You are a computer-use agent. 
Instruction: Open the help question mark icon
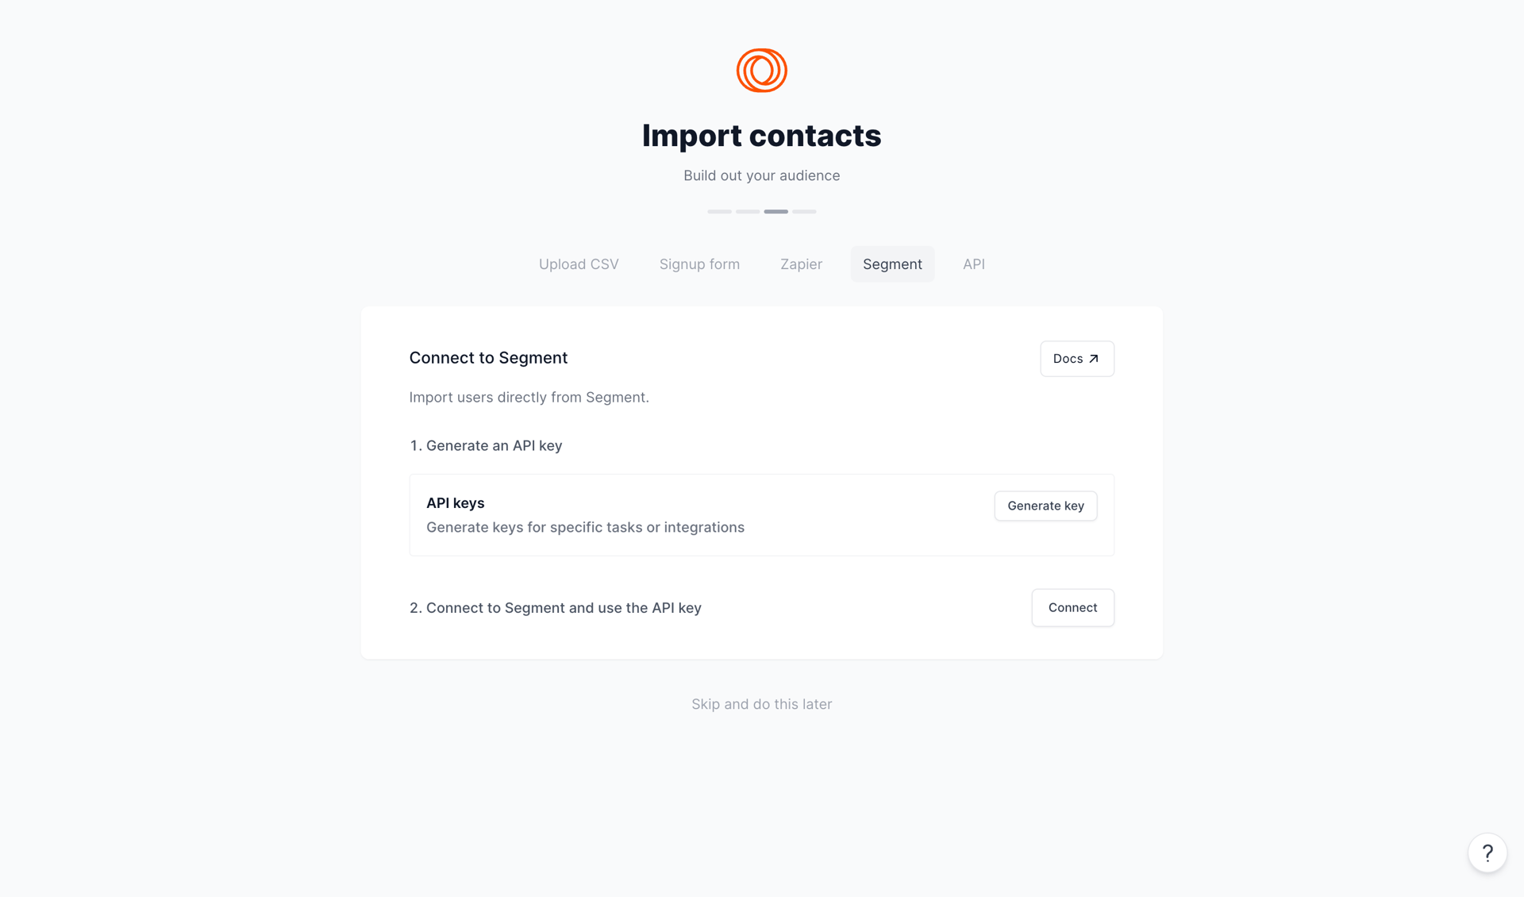coord(1487,853)
